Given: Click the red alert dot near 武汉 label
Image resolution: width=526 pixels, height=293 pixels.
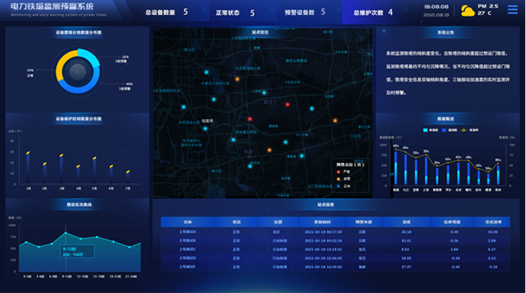Looking at the screenshot, I should (287, 104).
